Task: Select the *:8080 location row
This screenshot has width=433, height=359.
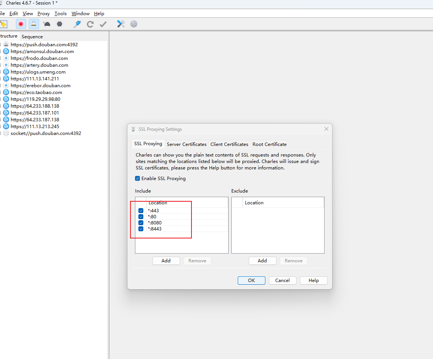Action: click(x=182, y=223)
